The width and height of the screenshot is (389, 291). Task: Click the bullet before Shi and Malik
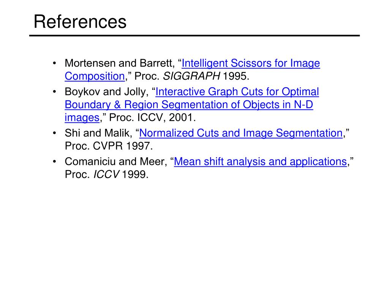click(x=55, y=133)
